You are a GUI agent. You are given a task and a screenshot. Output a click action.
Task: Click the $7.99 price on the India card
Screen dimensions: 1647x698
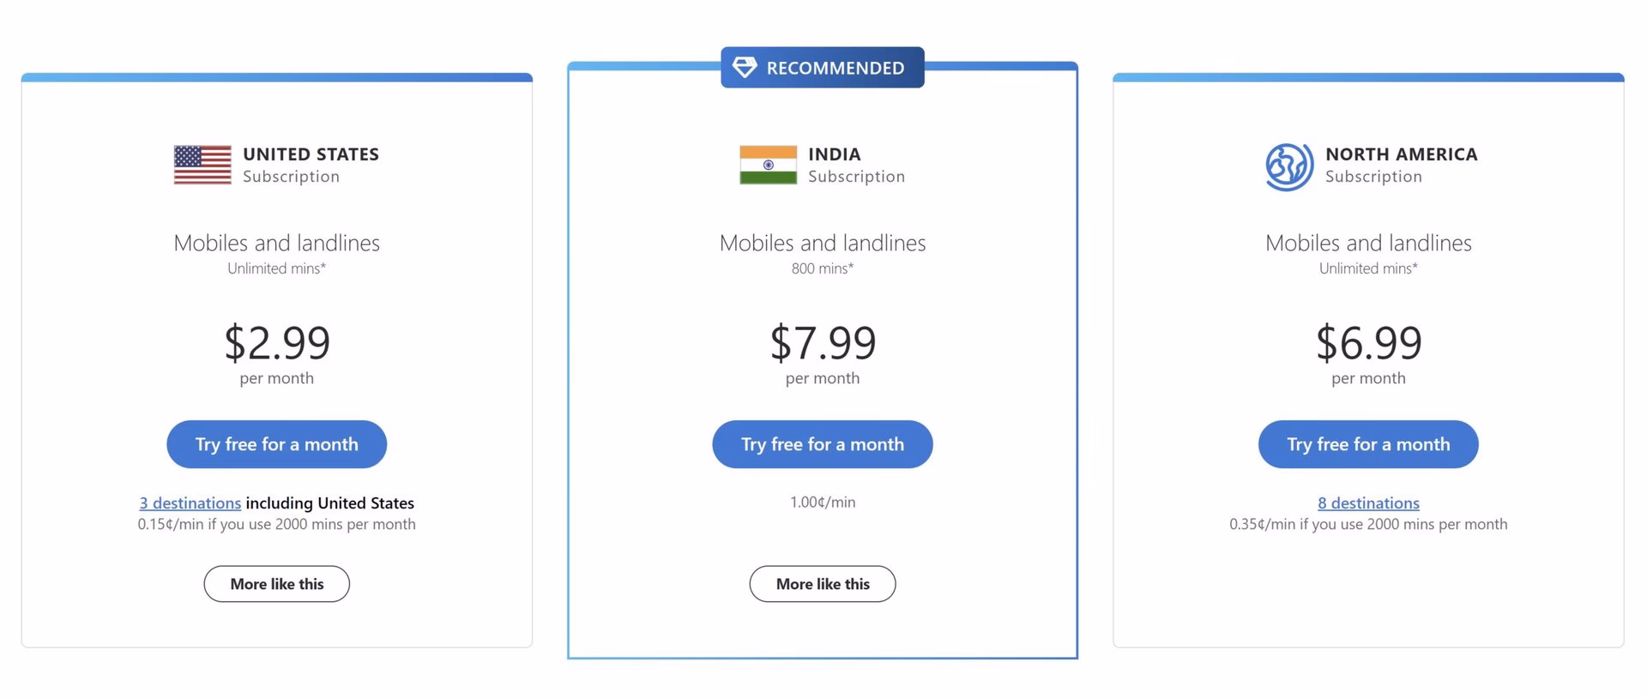822,343
